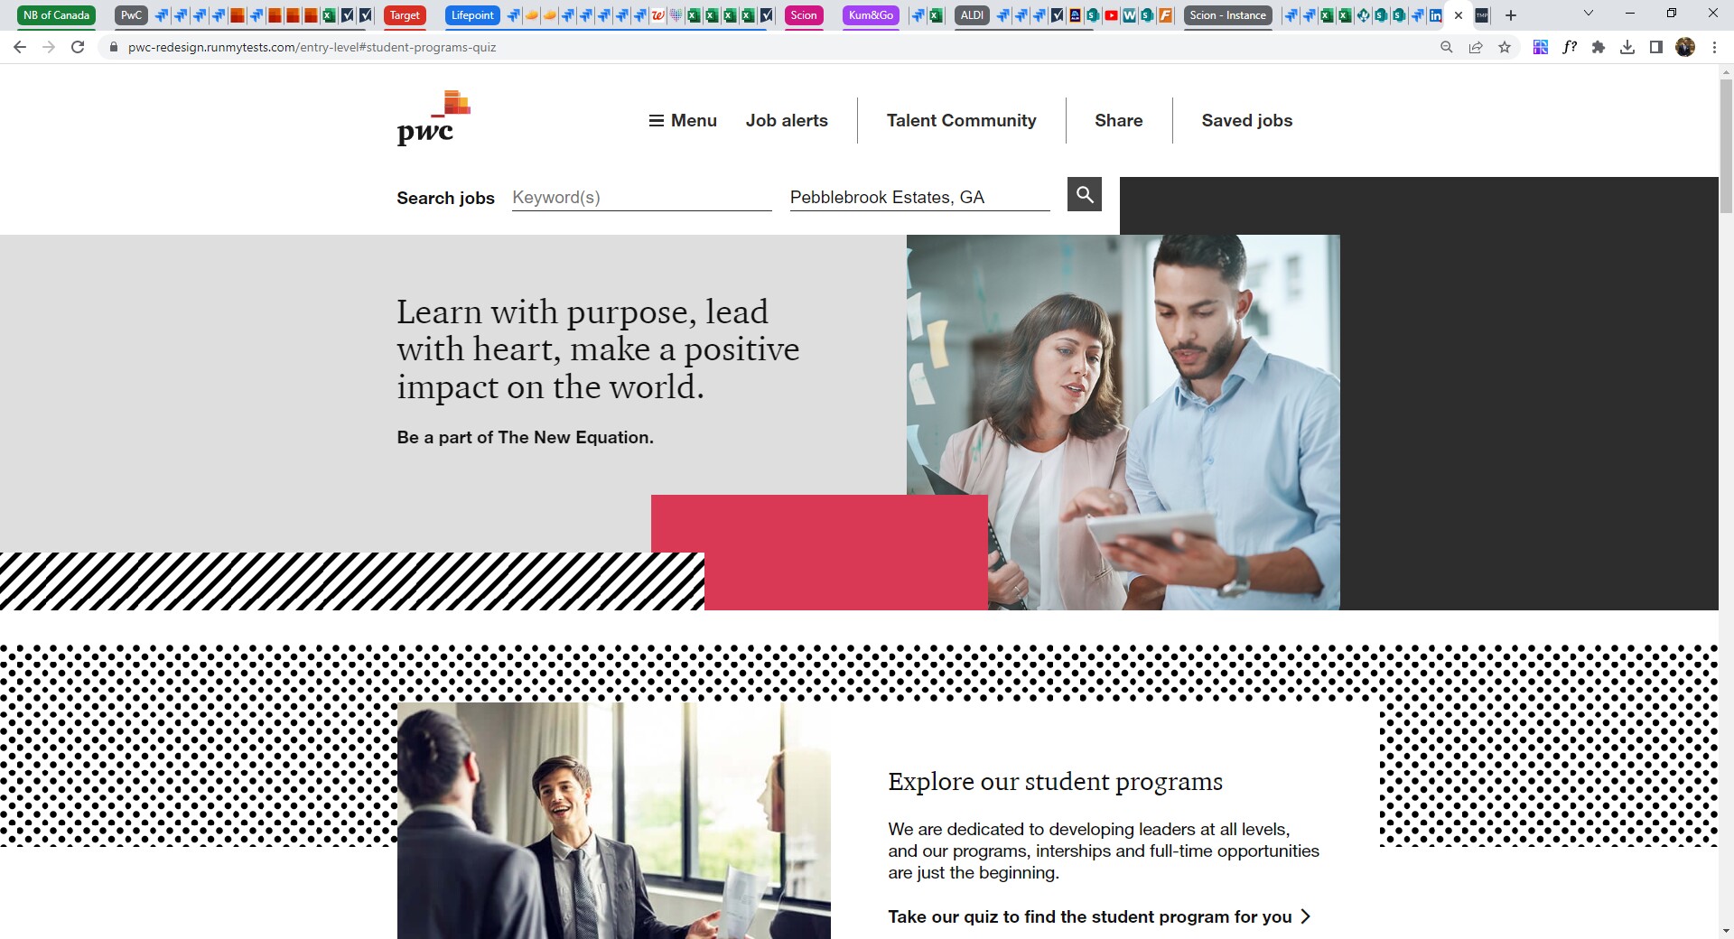The image size is (1734, 939).
Task: Open Saved jobs
Action: [1246, 120]
